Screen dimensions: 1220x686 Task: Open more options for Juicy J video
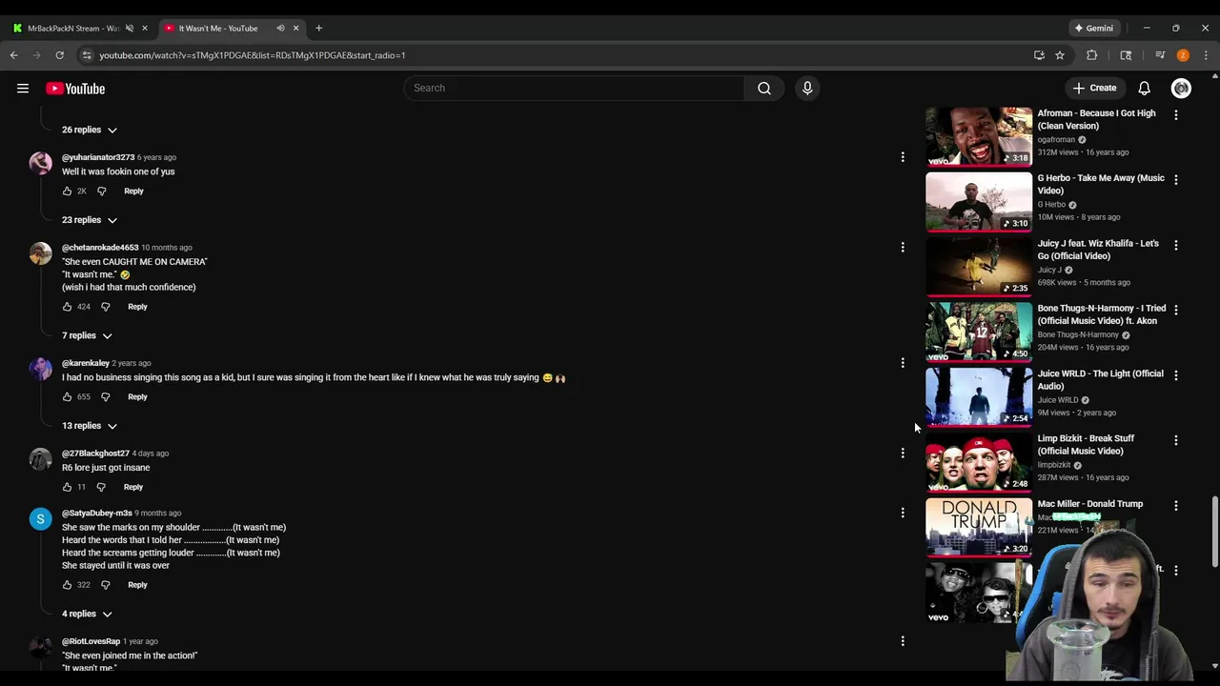[x=1175, y=245]
